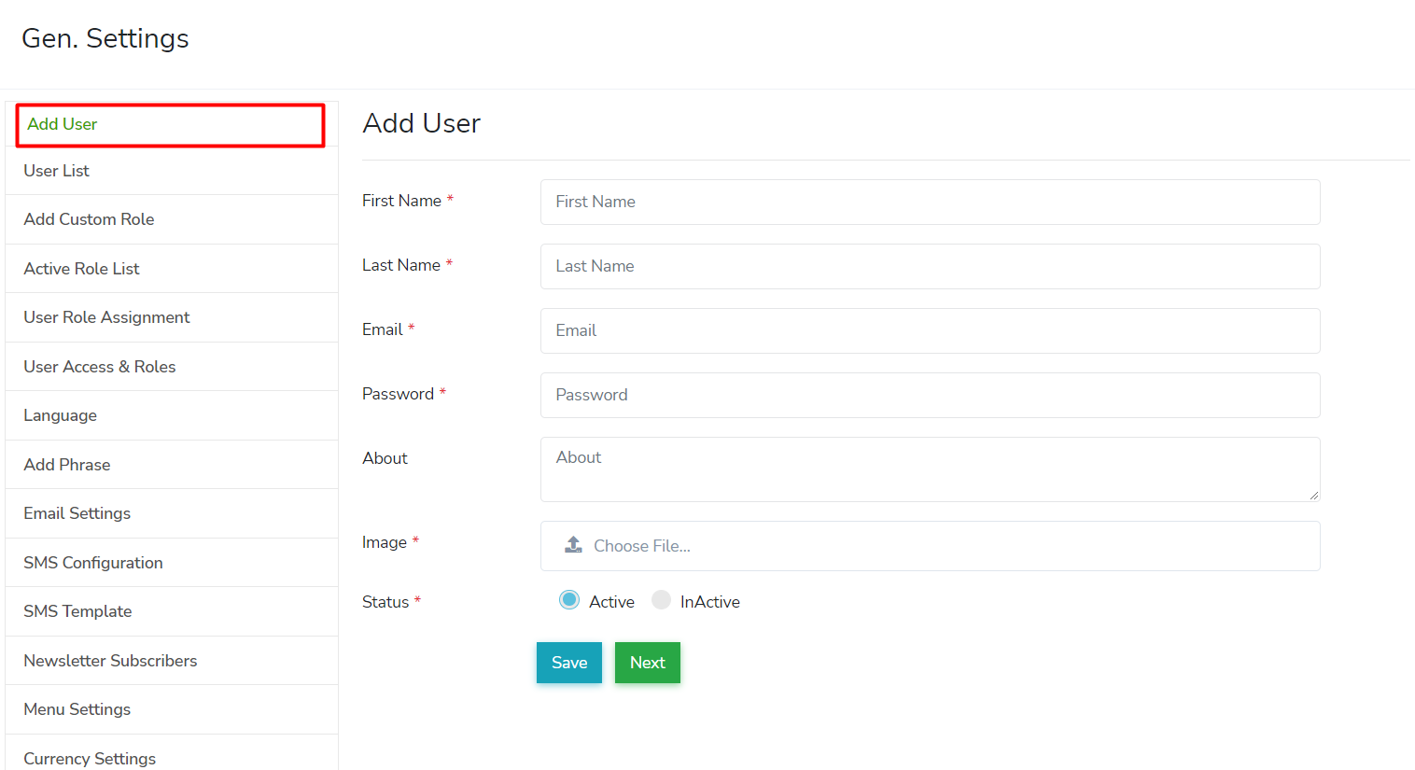Click the upload icon in Image field
The image size is (1415, 770).
tap(573, 545)
